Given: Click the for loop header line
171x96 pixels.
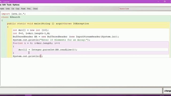Looking at the screenshot, I should (36, 43).
